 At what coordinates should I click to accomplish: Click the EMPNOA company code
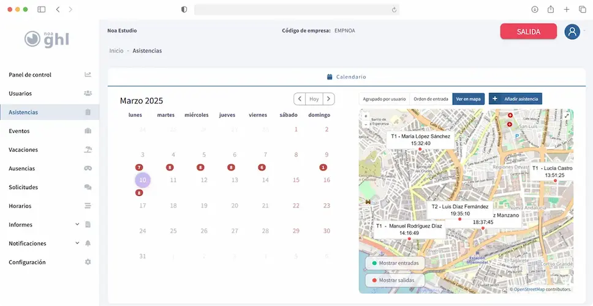click(x=344, y=31)
